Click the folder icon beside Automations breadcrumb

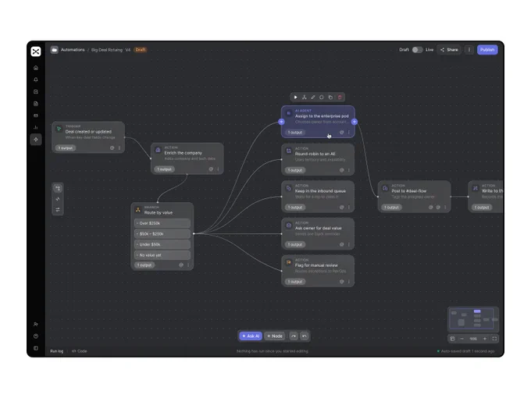point(54,50)
